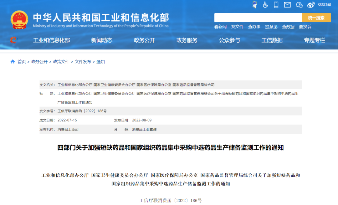
Task: Select the value 消费品工业管理
Action: (144, 130)
